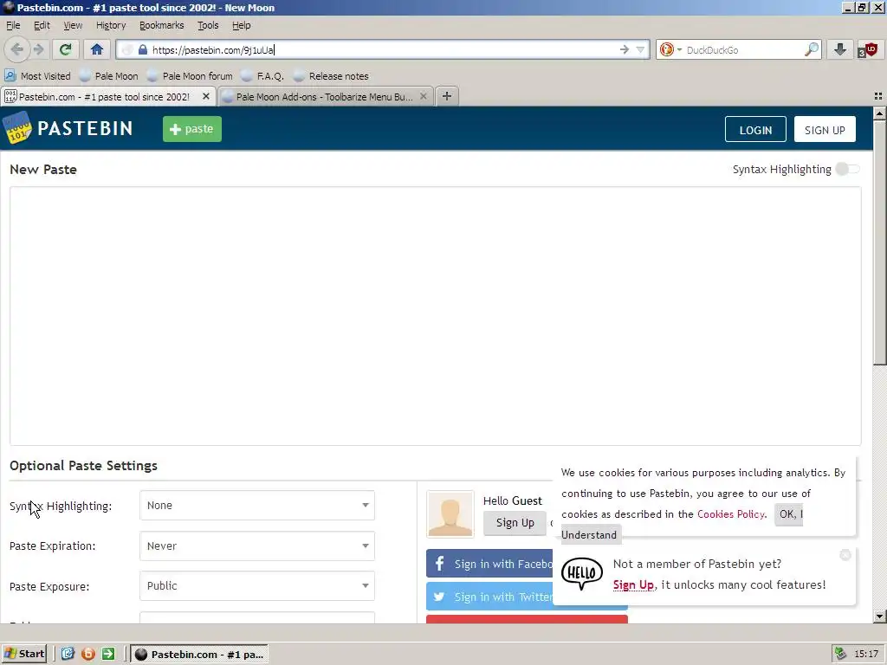Click the padlock site identity icon
Image resolution: width=887 pixels, height=665 pixels.
[x=143, y=49]
